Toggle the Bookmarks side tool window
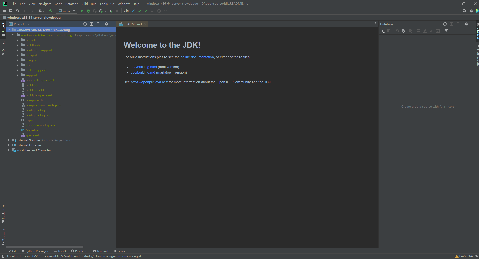This screenshot has height=259, width=479. 3,214
